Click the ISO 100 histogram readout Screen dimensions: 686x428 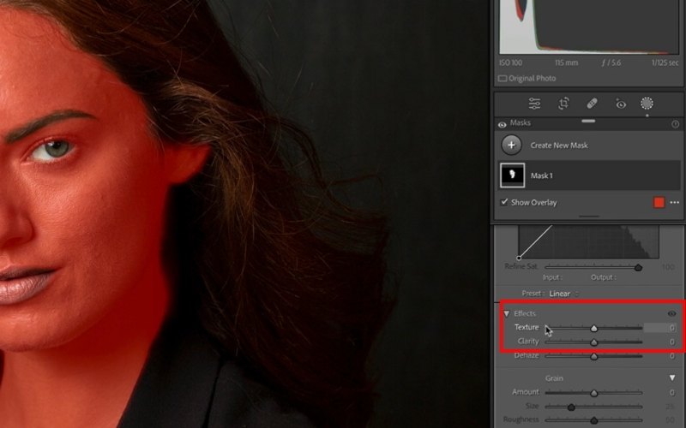510,62
